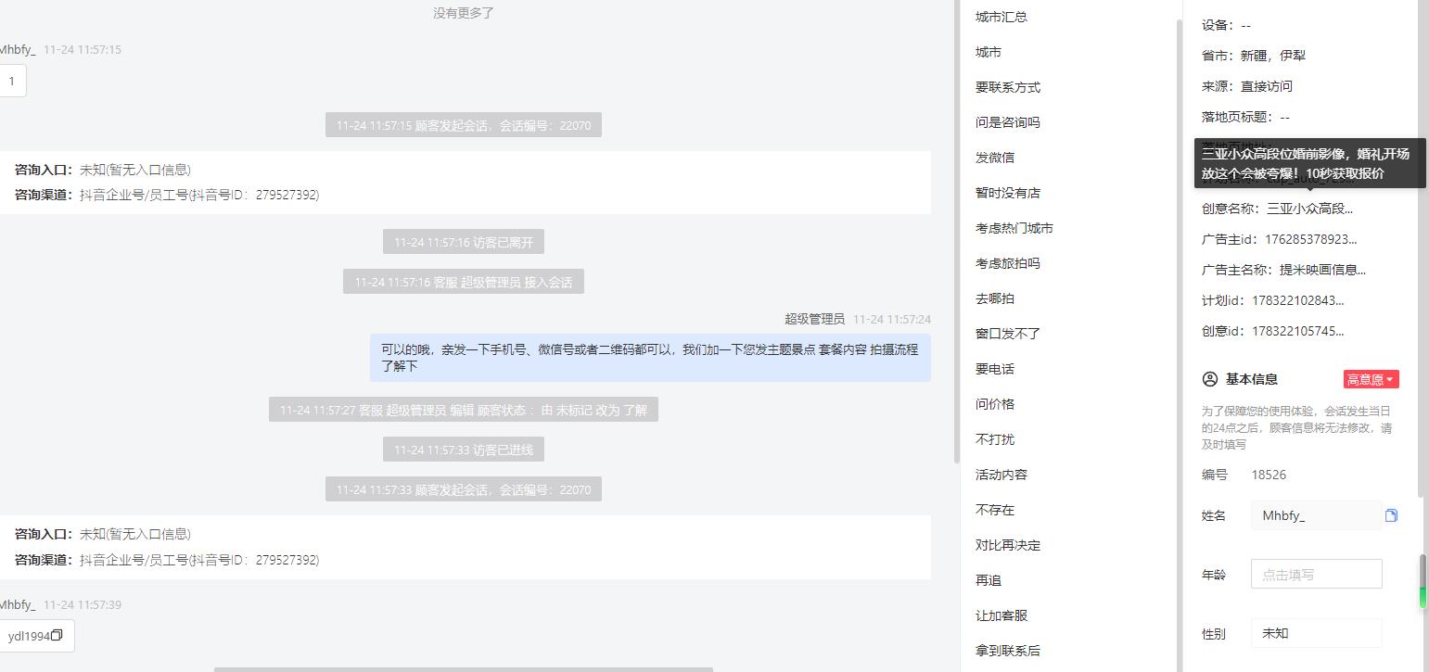1429x672 pixels.
Task: Select the 考虑旅拍吗 quick reply
Action: [1008, 263]
